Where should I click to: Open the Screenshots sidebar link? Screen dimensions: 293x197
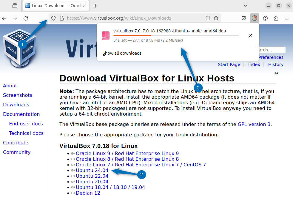[17, 95]
